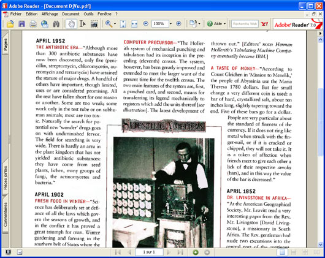Set view to fit page height icon

point(123,24)
